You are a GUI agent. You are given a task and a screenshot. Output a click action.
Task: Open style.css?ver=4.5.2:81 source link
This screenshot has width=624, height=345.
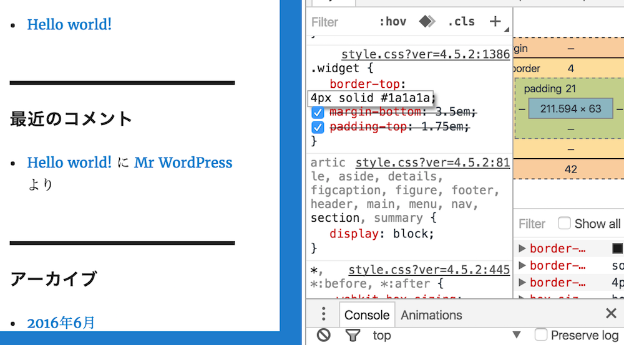tap(432, 163)
